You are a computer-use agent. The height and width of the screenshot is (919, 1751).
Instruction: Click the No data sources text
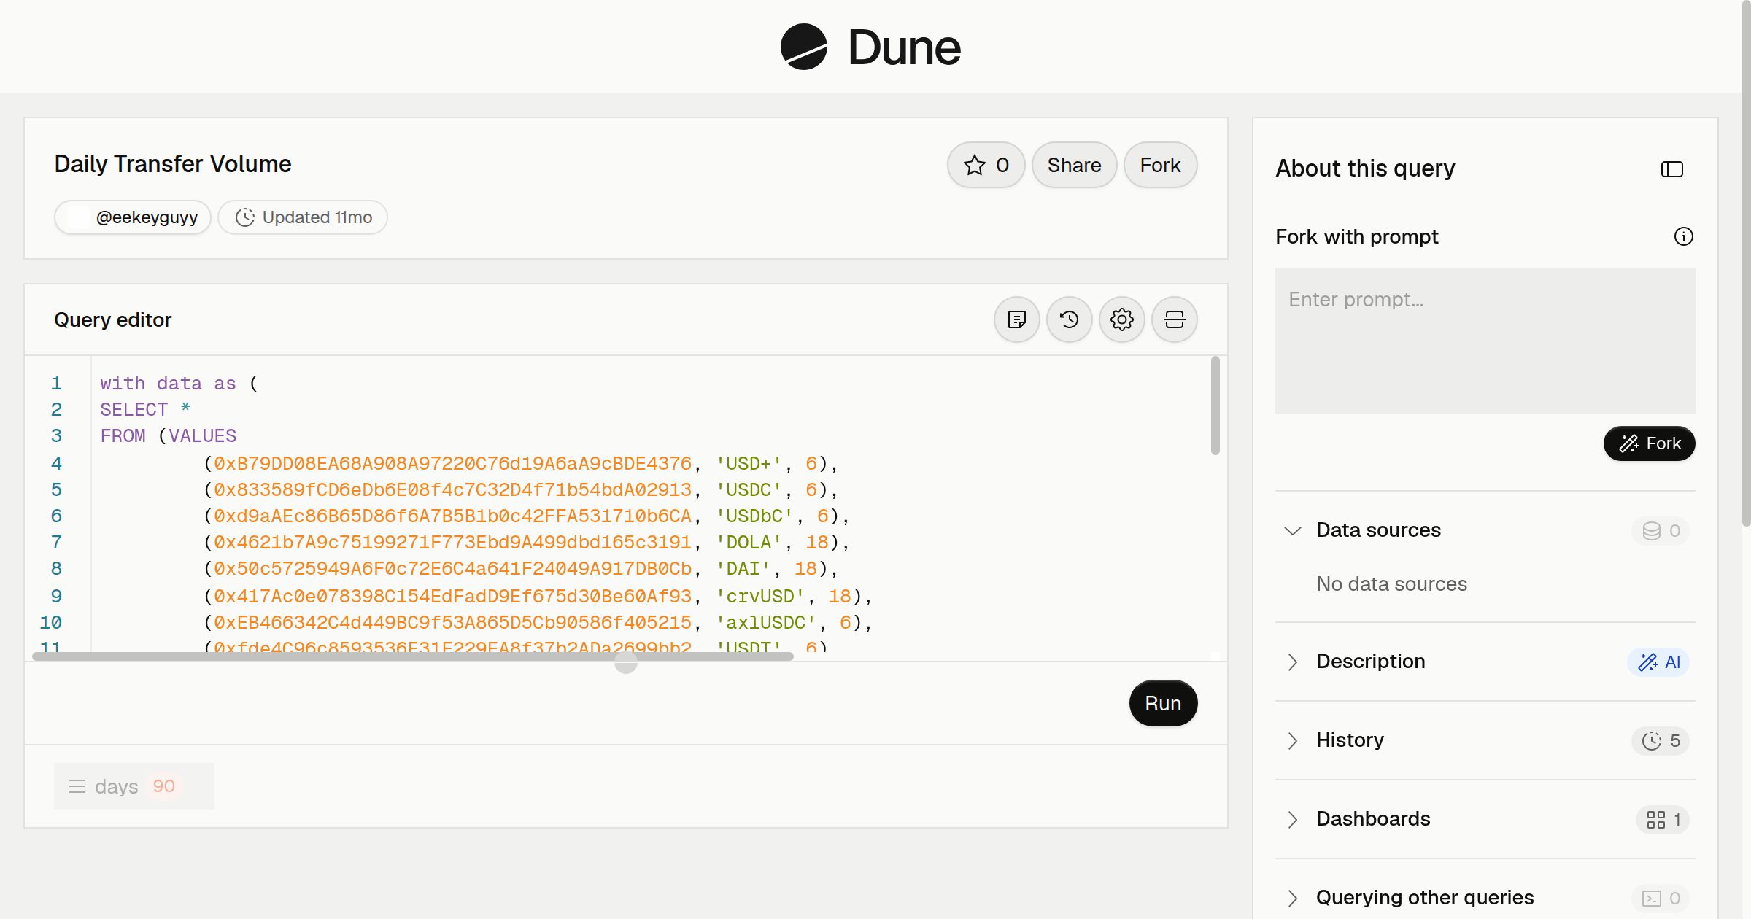pos(1391,583)
